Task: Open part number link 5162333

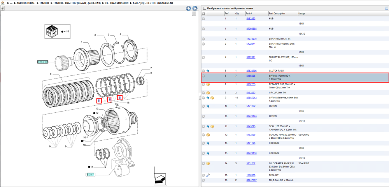Action: coord(251,19)
